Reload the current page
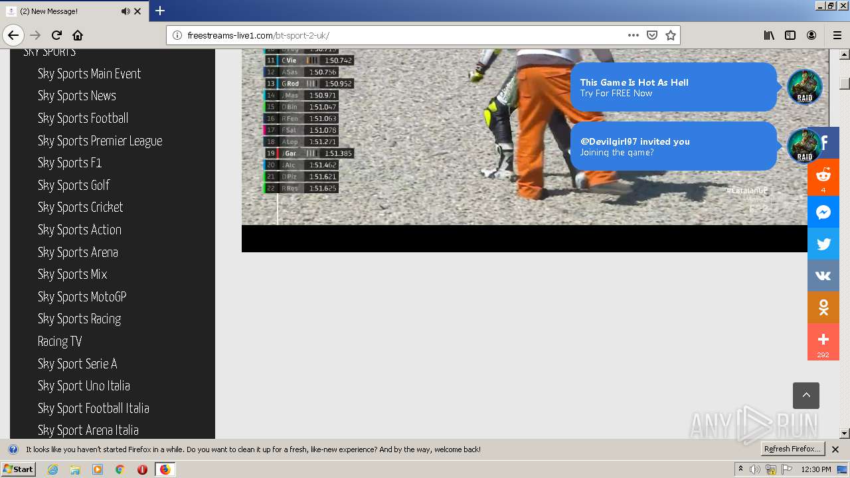This screenshot has height=478, width=850. (x=56, y=35)
